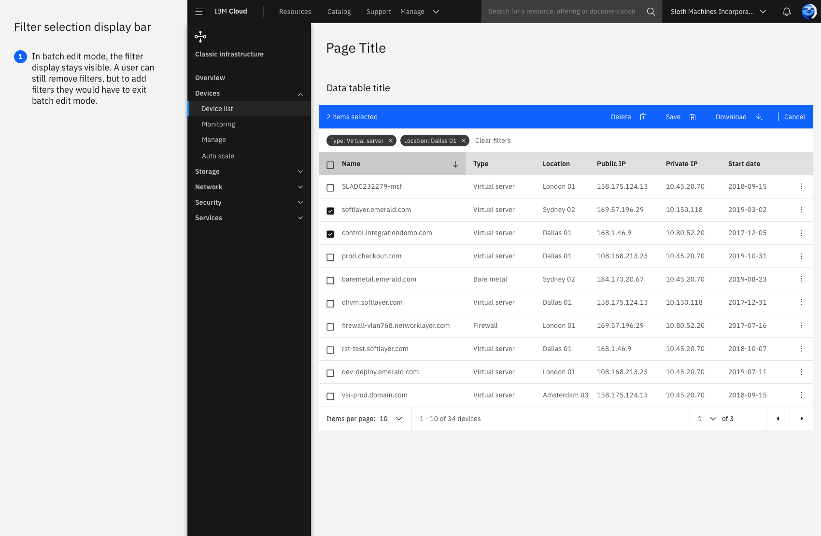Check the baremetal.emerald.com row checkbox
Viewport: 821px width, 536px height.
tap(330, 281)
